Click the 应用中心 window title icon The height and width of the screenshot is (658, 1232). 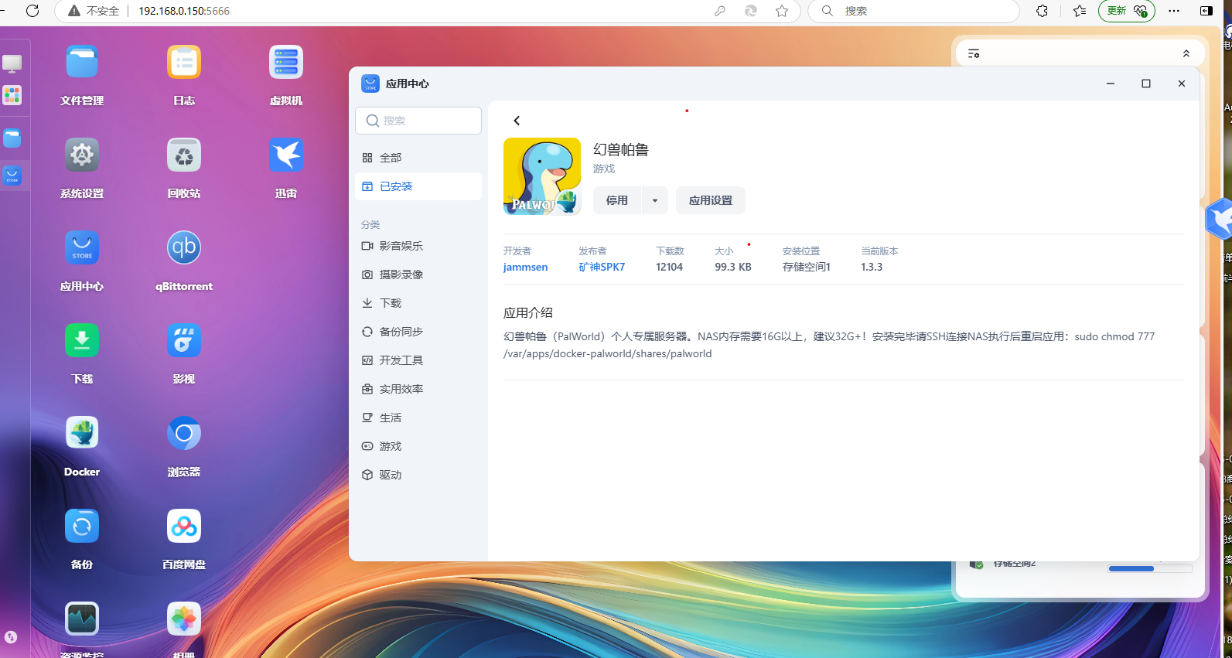click(x=370, y=84)
